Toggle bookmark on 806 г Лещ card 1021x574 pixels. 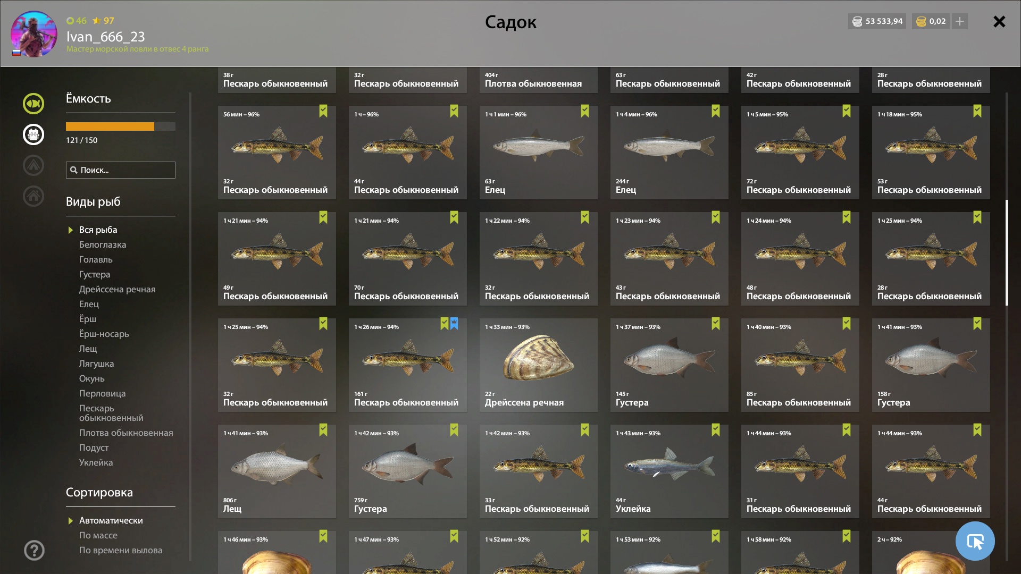click(x=323, y=430)
